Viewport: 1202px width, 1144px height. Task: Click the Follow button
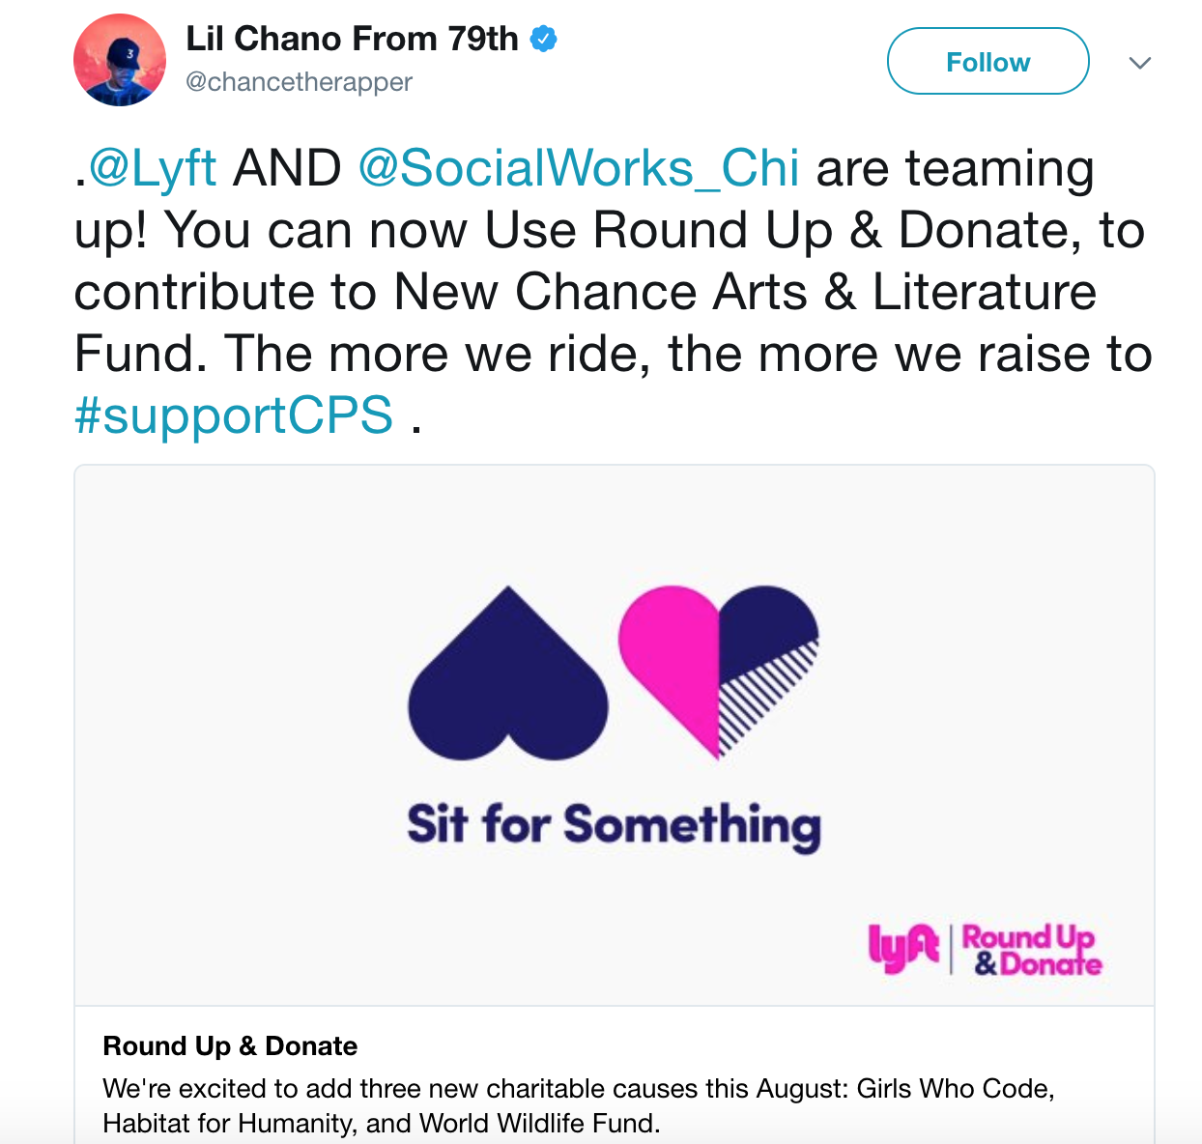pyautogui.click(x=987, y=62)
